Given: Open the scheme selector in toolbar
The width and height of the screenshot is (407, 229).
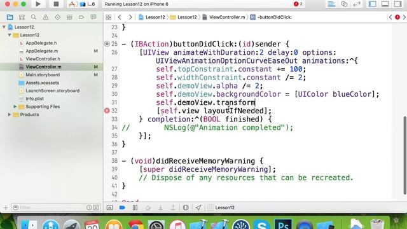Looking at the screenshot, I should point(82,4).
